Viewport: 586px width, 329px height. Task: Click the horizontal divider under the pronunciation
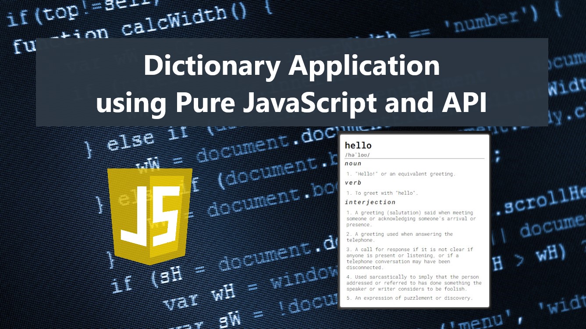pos(413,158)
